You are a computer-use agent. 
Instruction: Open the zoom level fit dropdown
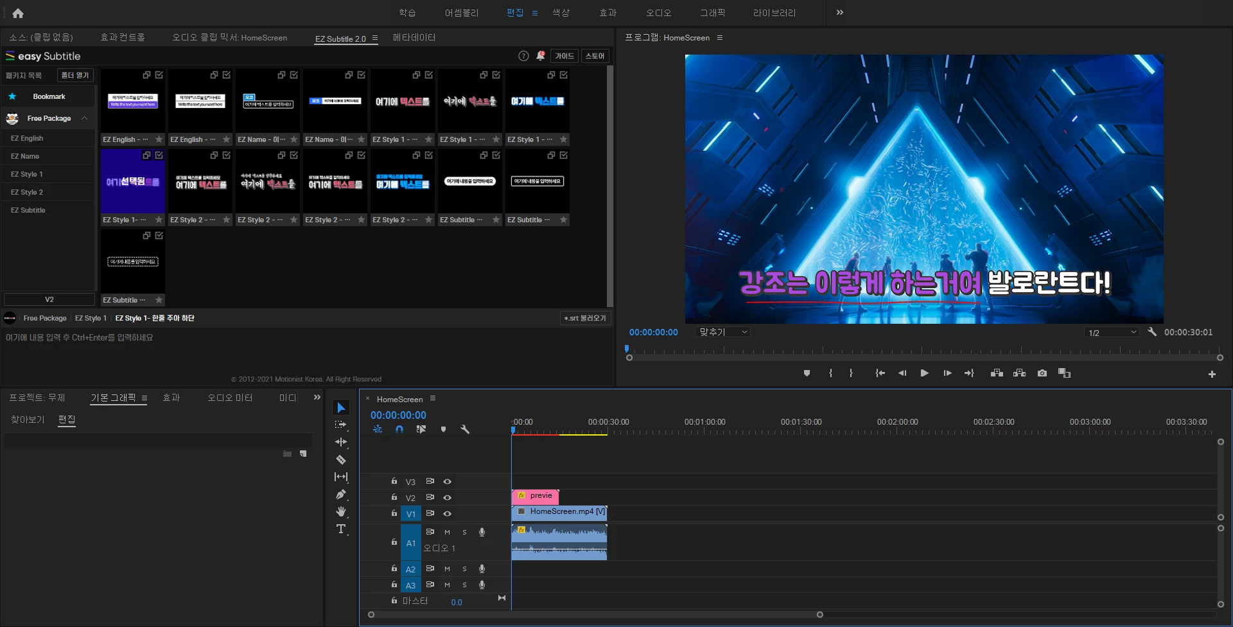point(722,332)
